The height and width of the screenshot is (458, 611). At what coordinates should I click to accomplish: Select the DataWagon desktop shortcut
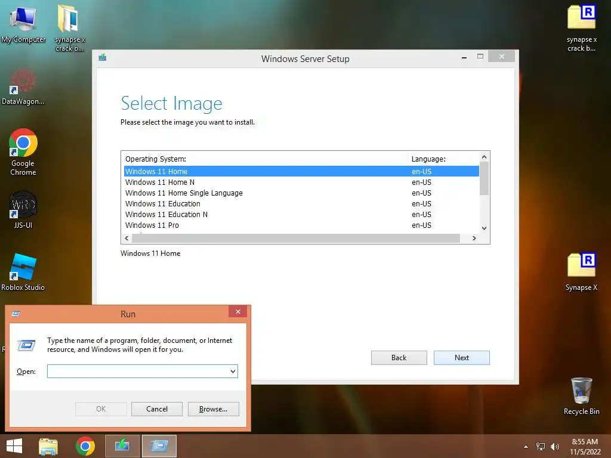coord(23,86)
